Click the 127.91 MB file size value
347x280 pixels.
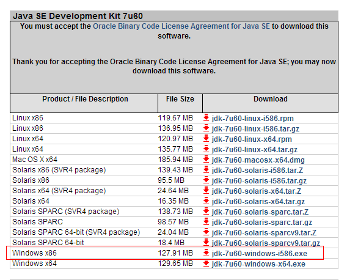(x=175, y=253)
